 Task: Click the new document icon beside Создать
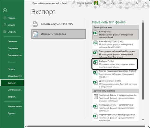(5, 25)
